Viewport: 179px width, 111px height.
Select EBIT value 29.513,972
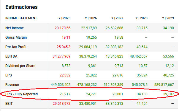(x=61, y=104)
